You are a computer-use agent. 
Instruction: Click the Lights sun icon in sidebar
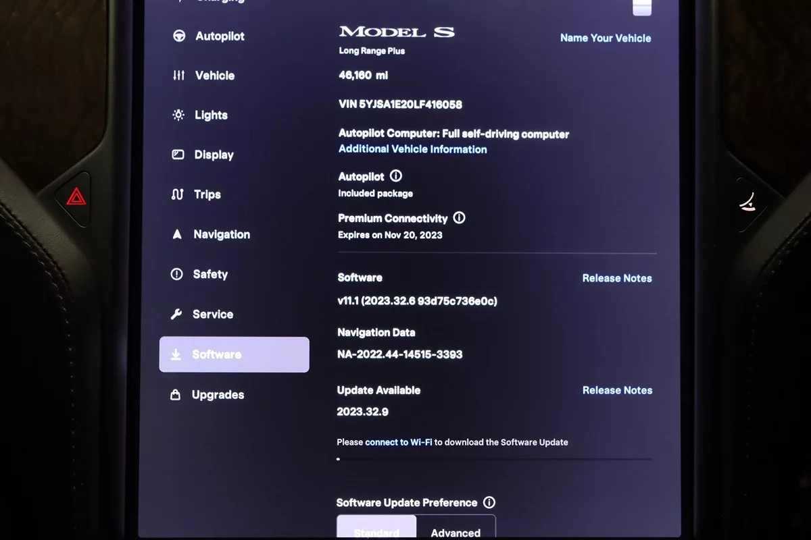point(178,115)
